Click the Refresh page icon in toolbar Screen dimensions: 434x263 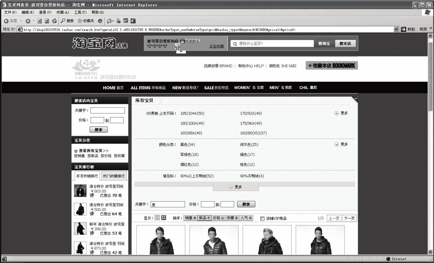tap(47, 21)
